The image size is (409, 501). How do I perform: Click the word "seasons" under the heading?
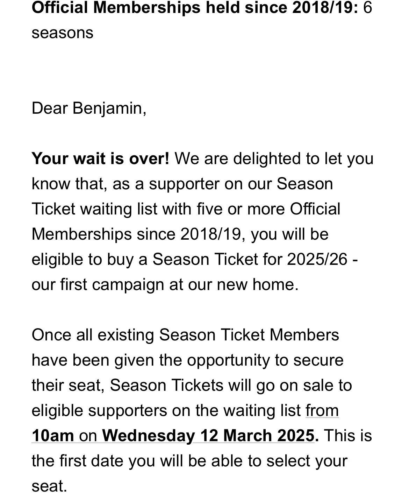click(x=62, y=33)
